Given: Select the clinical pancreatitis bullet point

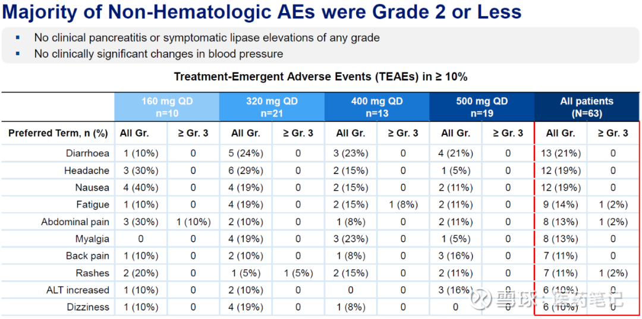Looking at the screenshot, I should click(206, 37).
